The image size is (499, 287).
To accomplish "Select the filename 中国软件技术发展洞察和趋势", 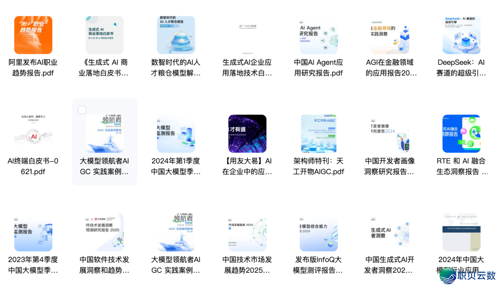I will (x=104, y=265).
